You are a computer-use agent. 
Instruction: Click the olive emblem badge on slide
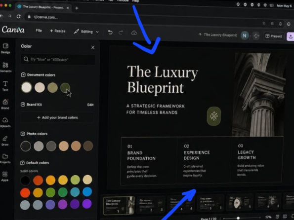[214, 116]
